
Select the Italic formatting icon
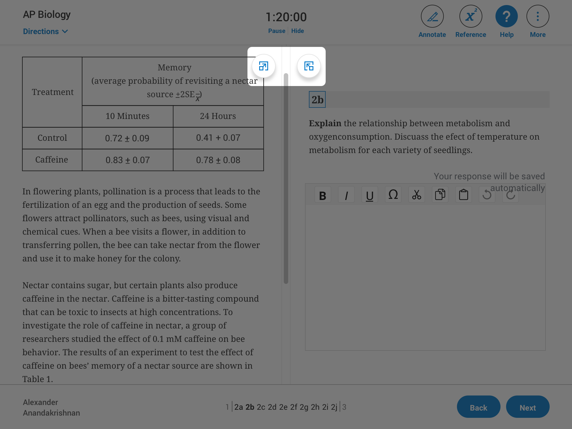point(346,195)
